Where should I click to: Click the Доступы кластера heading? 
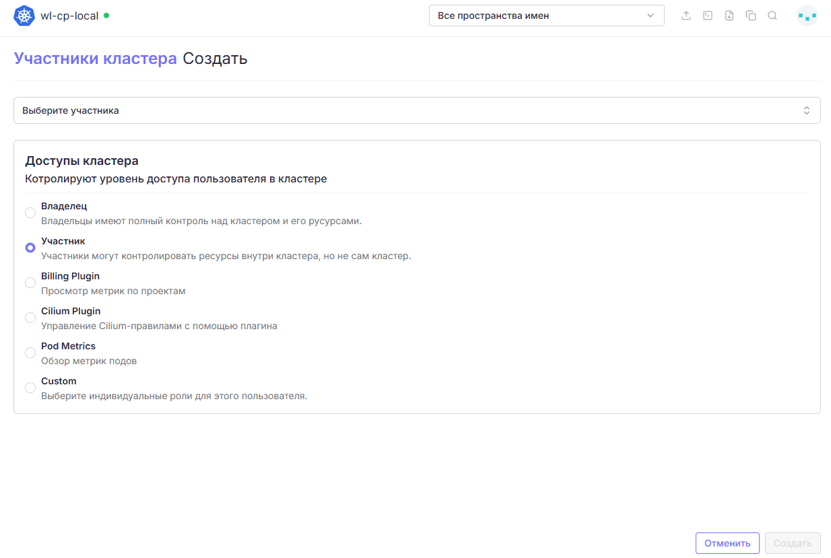(81, 161)
